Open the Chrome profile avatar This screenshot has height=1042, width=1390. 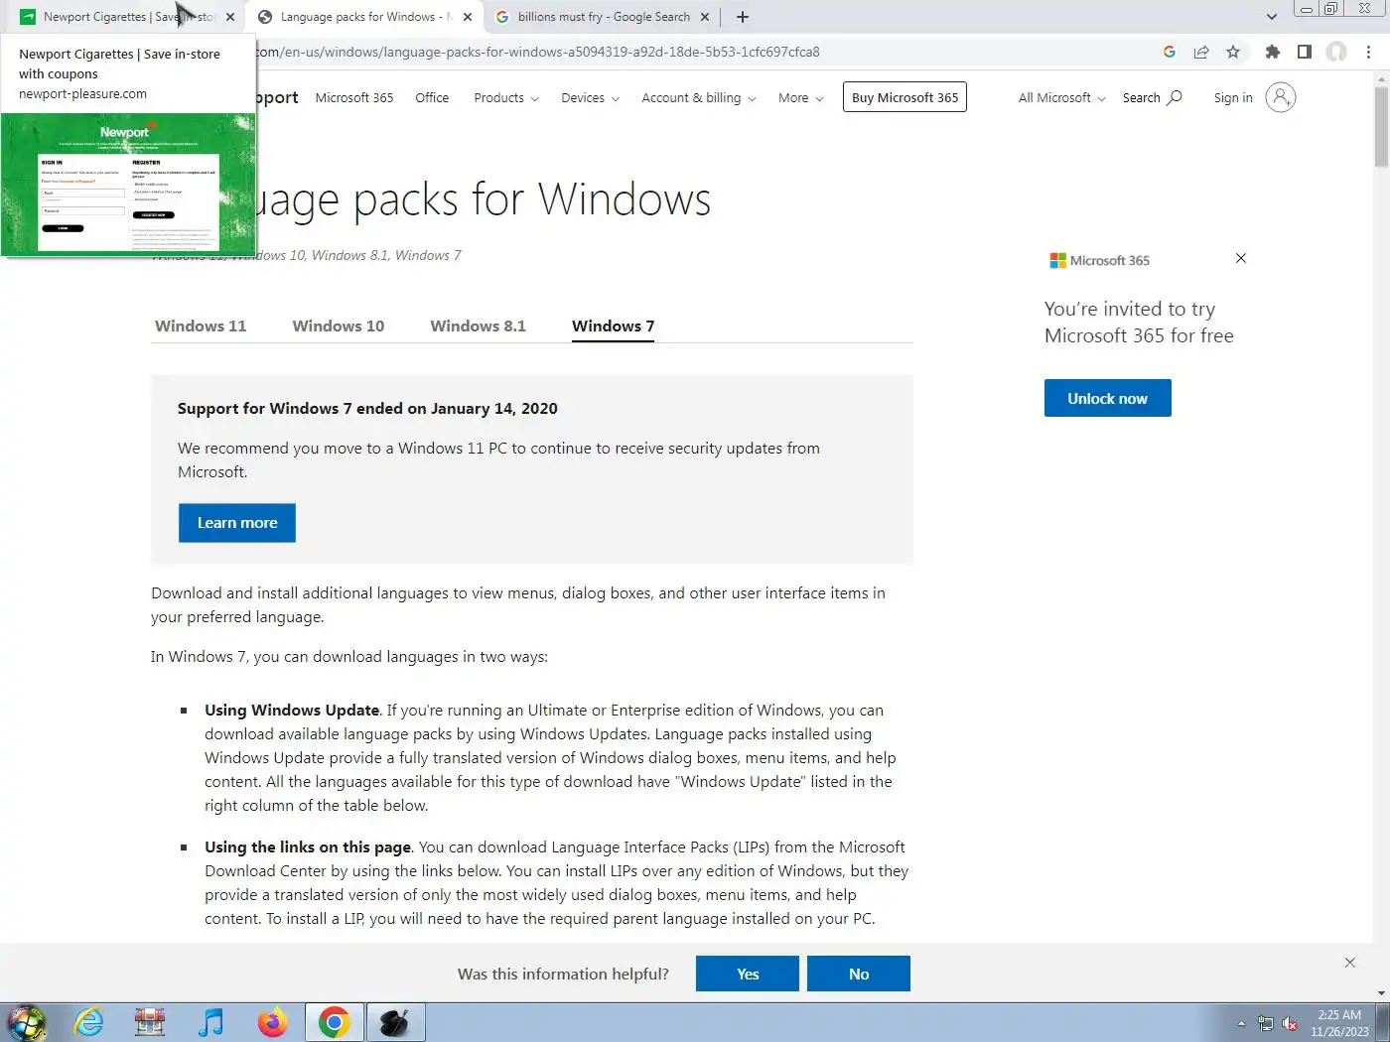(1337, 52)
